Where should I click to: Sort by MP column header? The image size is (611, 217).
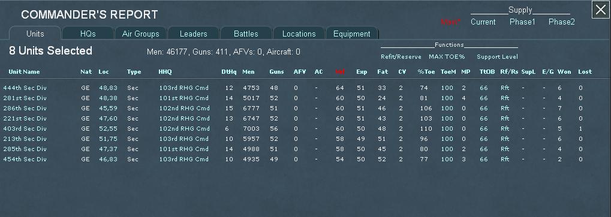pyautogui.click(x=465, y=72)
